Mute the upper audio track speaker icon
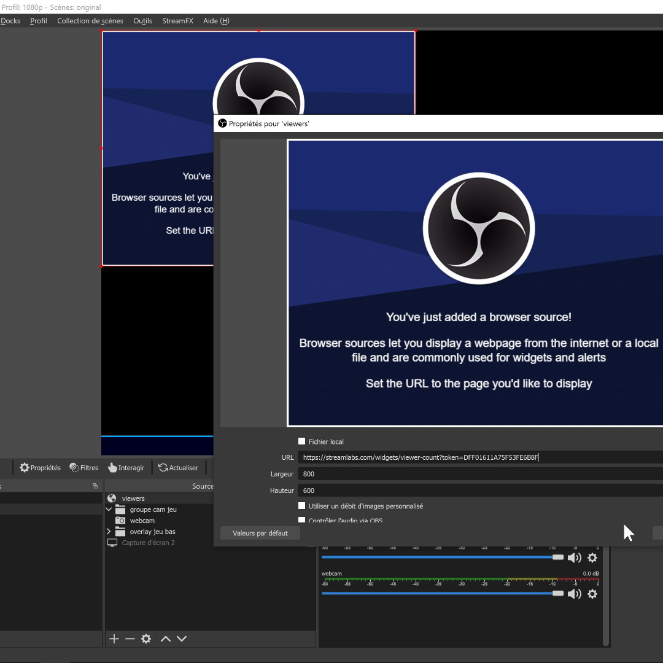663x663 pixels. click(x=574, y=557)
